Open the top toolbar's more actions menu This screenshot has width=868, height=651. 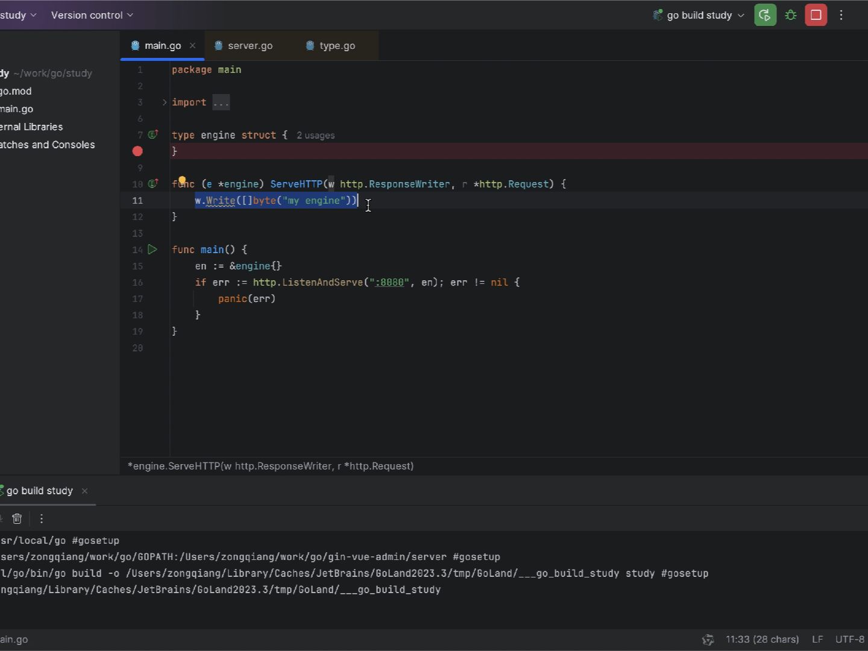tap(841, 15)
